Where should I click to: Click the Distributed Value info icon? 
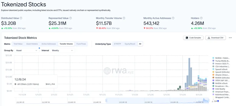pos(21,18)
